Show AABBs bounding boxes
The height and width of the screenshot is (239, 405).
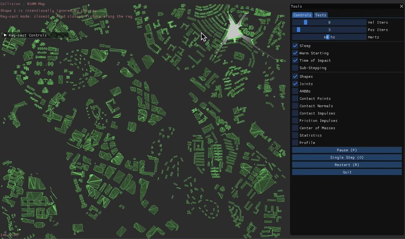(x=295, y=91)
